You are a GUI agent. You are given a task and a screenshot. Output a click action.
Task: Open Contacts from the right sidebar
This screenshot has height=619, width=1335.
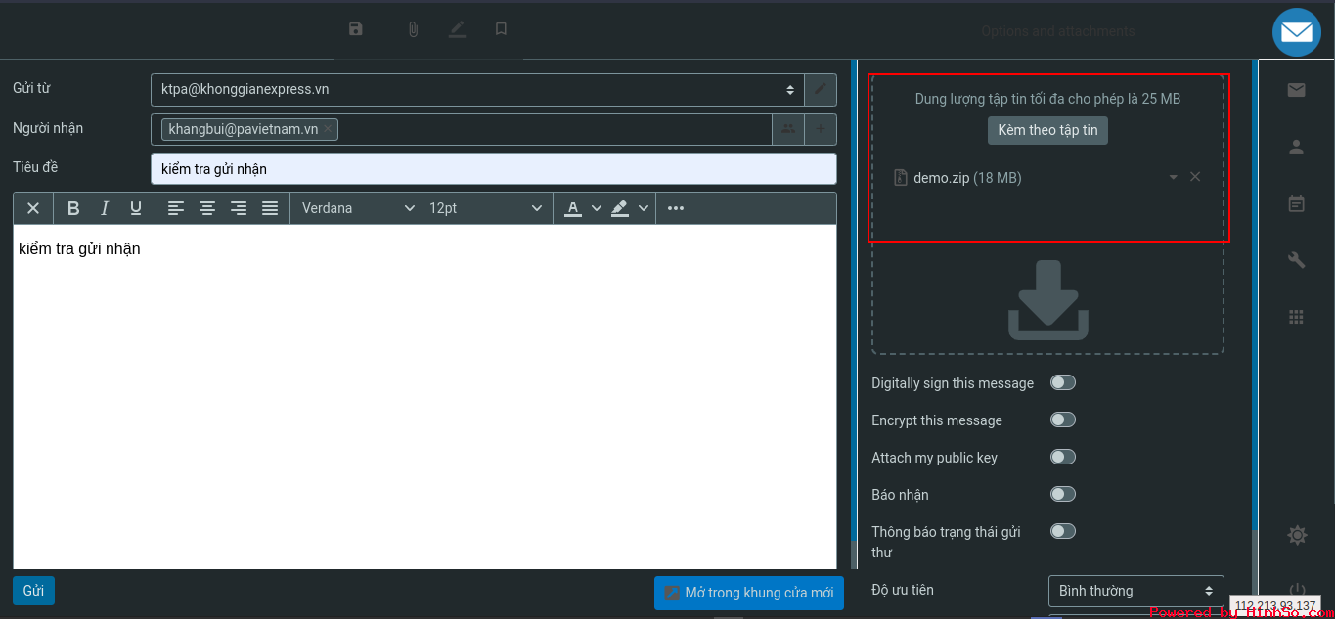coord(1296,147)
